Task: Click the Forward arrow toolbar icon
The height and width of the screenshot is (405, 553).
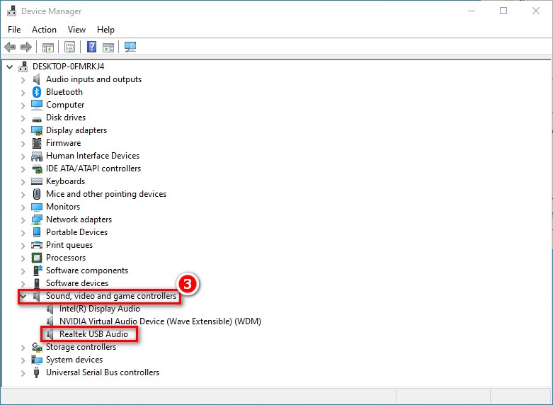Action: [x=26, y=47]
